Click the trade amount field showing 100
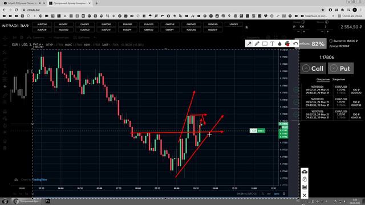Viewport: 365px width, 205px height. 302,27
